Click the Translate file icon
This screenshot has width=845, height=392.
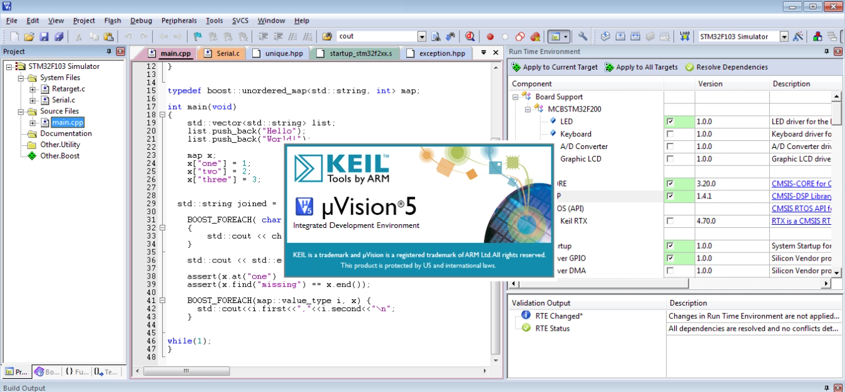point(605,36)
